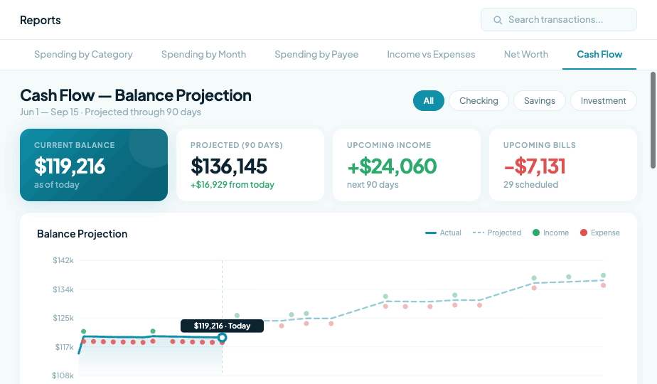Open the Spending by Payee tab

316,55
